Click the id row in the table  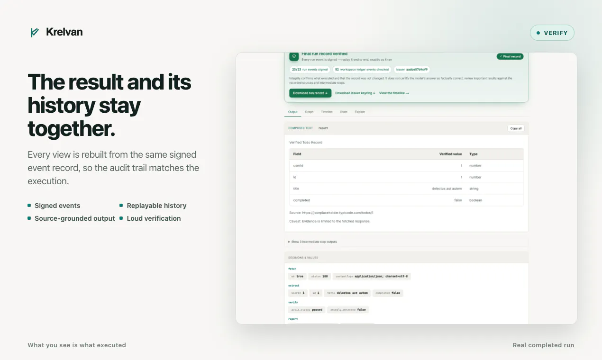pyautogui.click(x=406, y=177)
